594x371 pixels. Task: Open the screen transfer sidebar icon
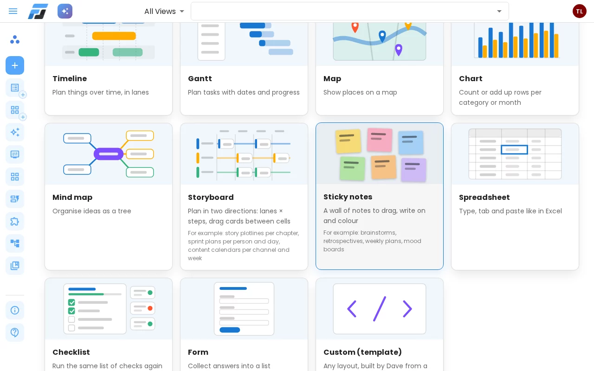15,154
